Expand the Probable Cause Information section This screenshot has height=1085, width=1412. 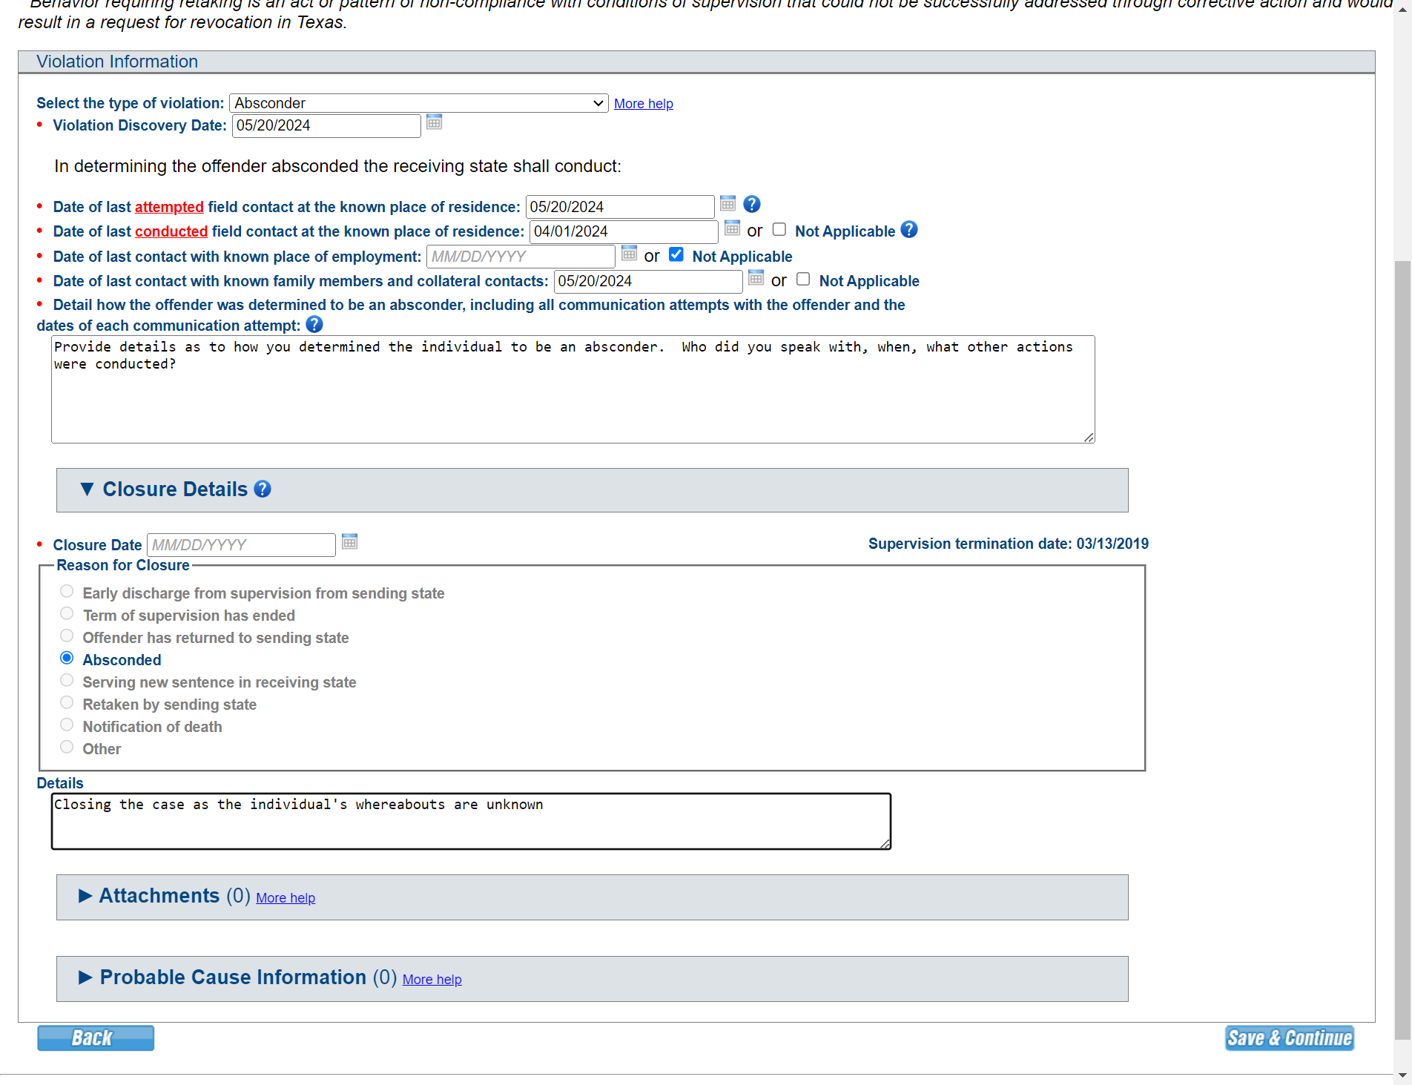85,977
